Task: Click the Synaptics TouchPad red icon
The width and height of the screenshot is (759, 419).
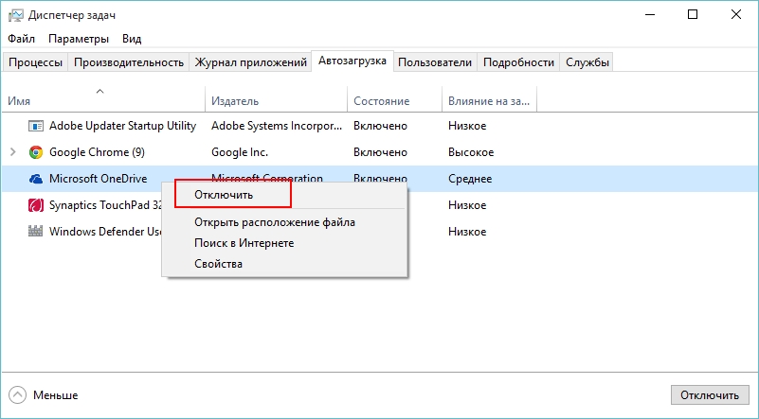Action: pyautogui.click(x=36, y=205)
